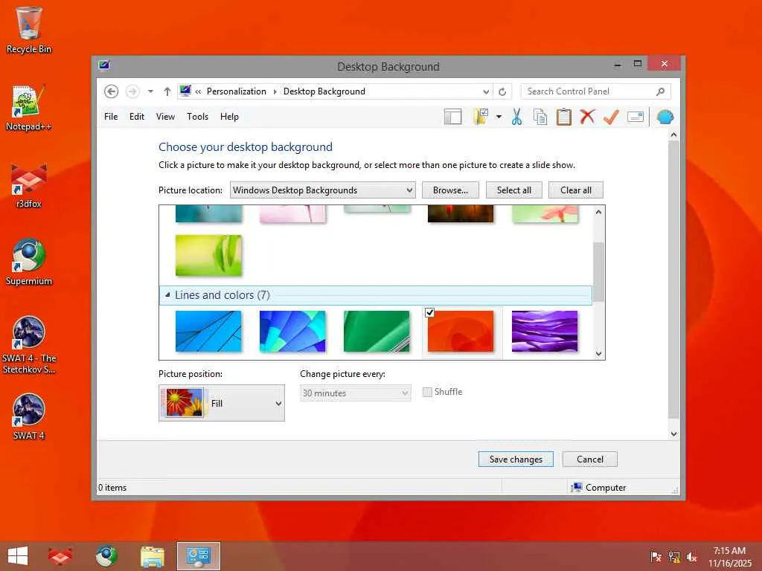Click the Cut scissors toolbar icon

coord(516,117)
